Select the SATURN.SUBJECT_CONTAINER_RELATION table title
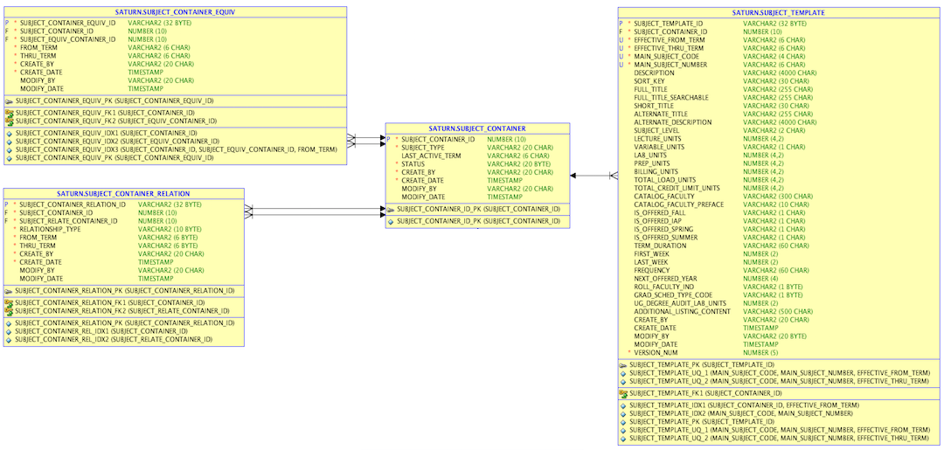Viewport: 944px width, 450px height. 123,194
